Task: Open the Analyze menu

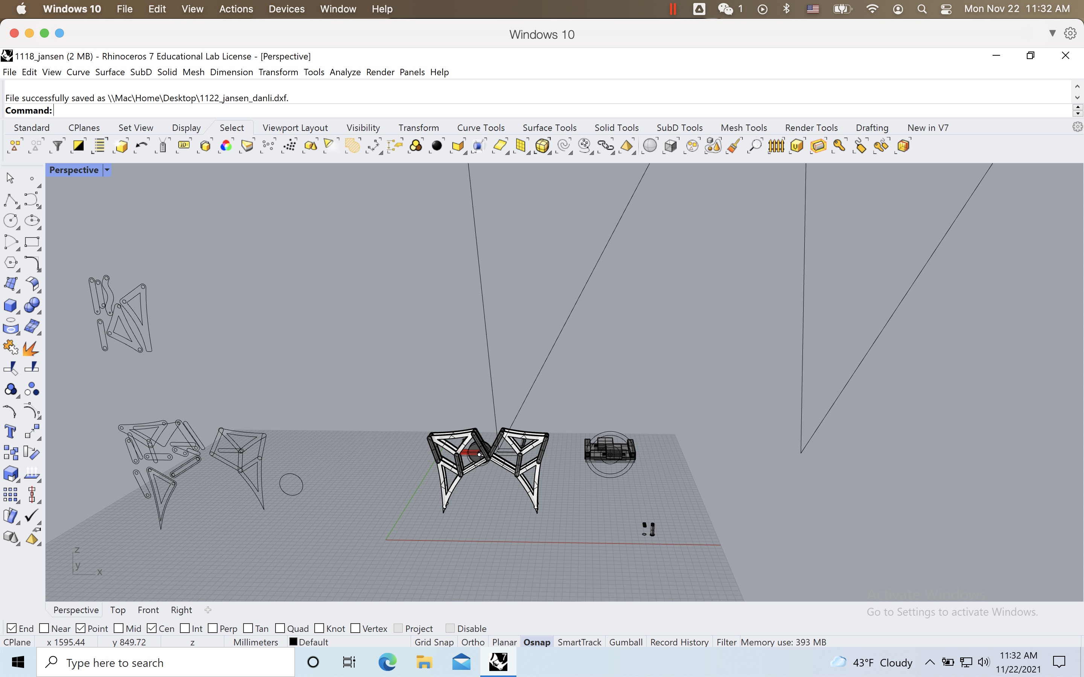Action: [x=345, y=72]
